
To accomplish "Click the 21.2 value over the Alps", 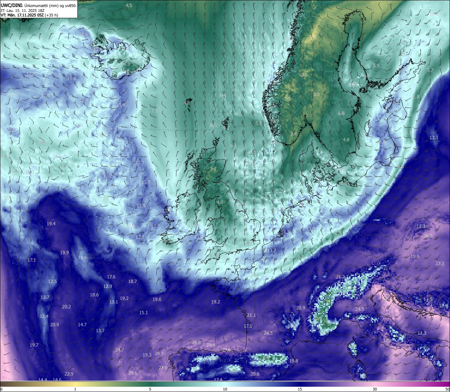I will (340, 277).
